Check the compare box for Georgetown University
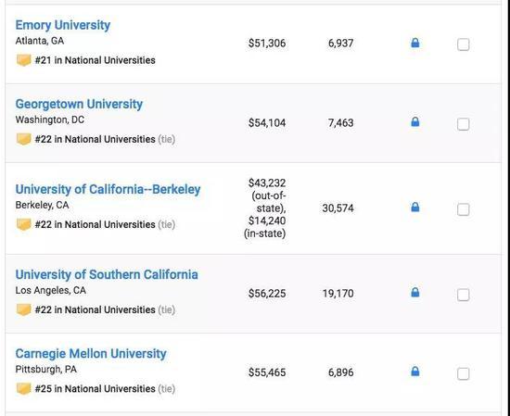510x416 pixels. 463,124
